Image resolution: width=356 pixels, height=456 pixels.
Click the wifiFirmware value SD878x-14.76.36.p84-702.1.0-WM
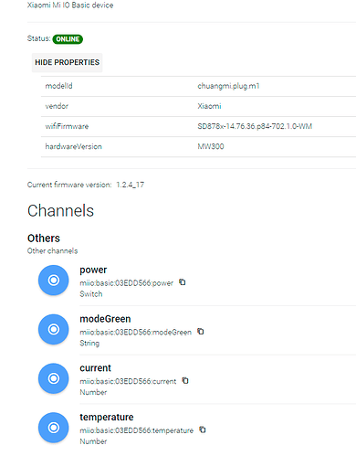[x=255, y=126]
